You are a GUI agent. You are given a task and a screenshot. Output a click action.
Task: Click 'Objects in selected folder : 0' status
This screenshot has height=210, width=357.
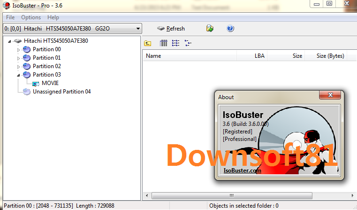point(244,206)
